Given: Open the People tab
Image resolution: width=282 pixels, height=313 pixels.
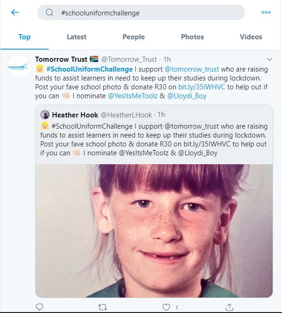Looking at the screenshot, I should click(x=134, y=37).
